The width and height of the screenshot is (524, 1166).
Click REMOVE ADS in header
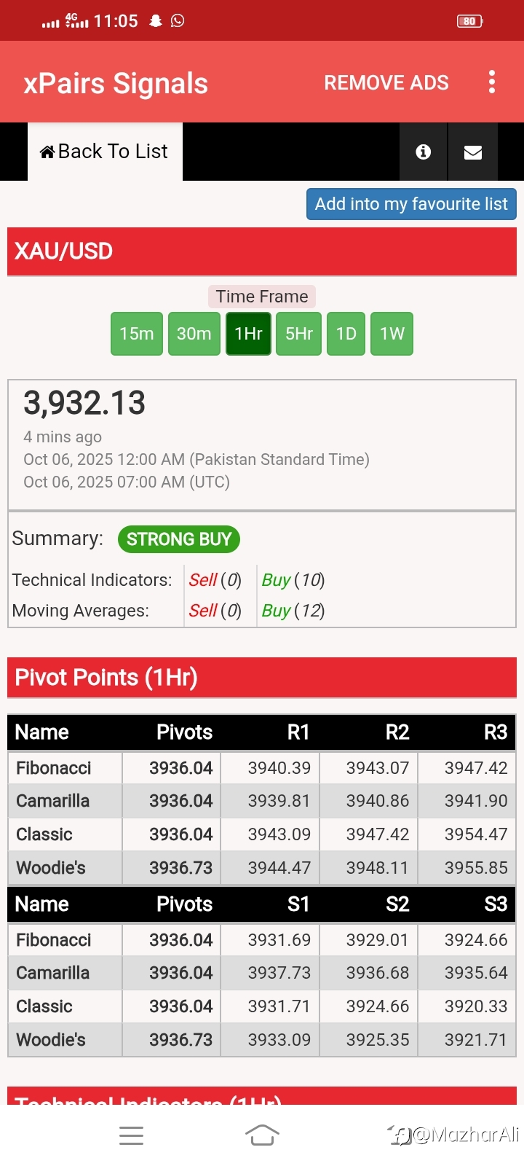pos(386,83)
